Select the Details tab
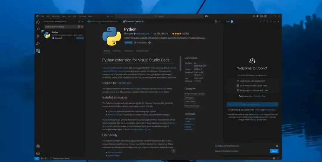This screenshot has height=162, width=322. point(106,51)
